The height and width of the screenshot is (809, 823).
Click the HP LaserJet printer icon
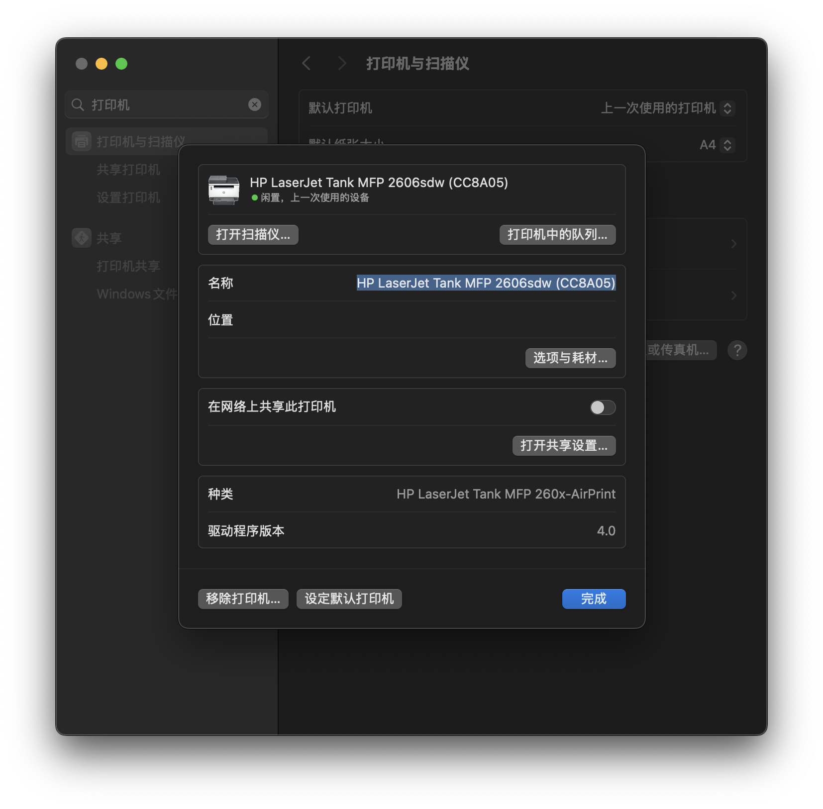[x=223, y=190]
